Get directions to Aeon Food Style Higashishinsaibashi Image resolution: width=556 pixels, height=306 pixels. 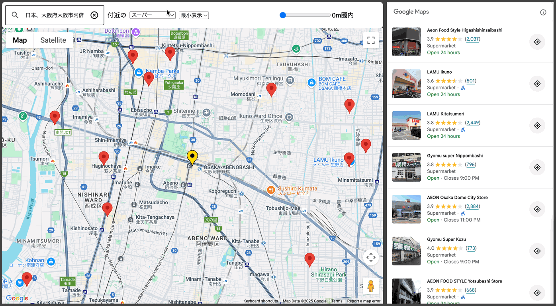point(537,42)
